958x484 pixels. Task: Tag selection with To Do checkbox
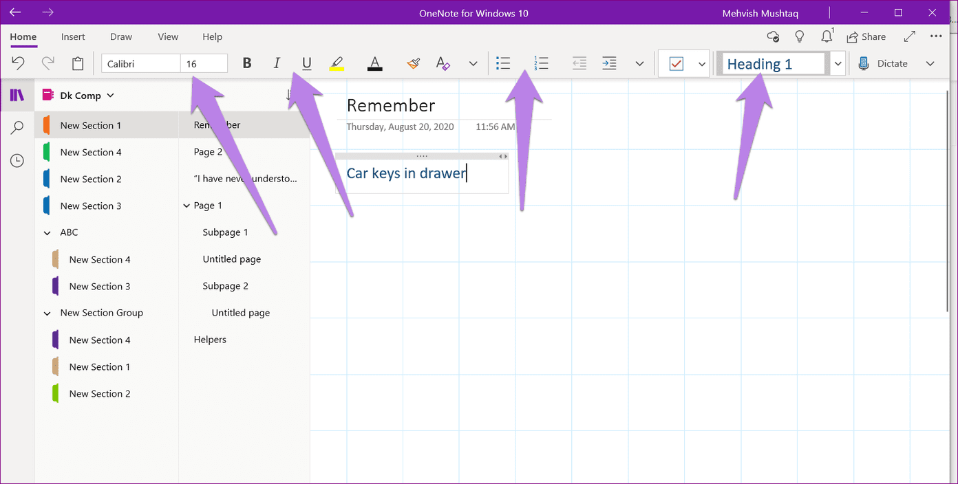676,64
